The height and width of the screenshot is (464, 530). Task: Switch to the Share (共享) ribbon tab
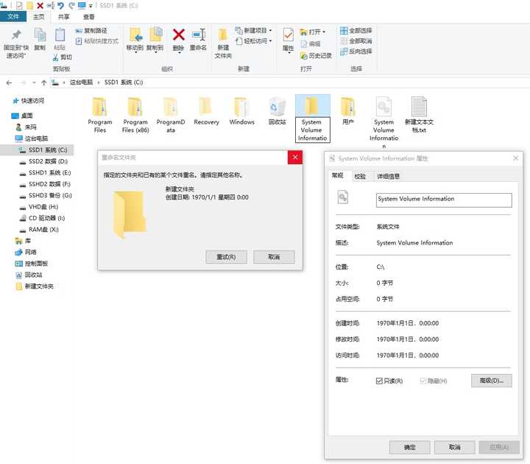(63, 16)
